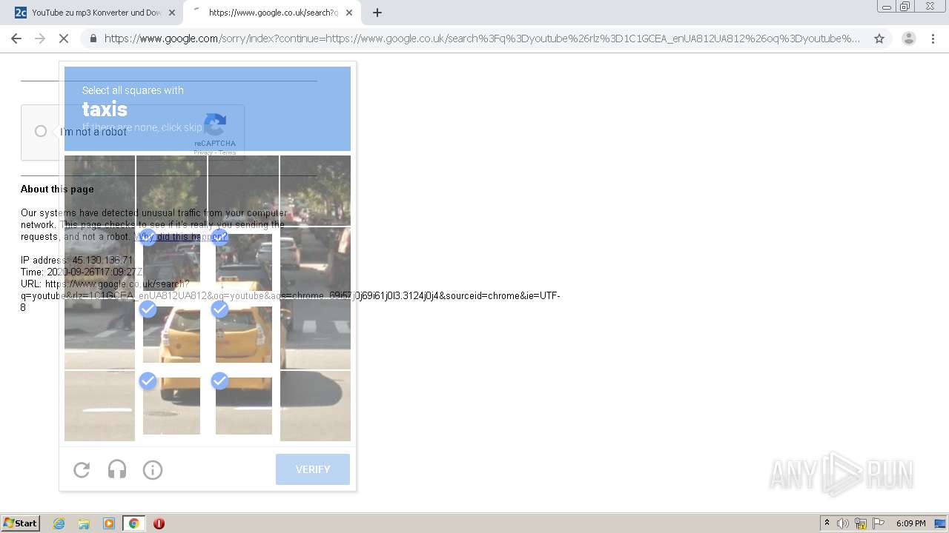Launch Internet Explorer from taskbar

pyautogui.click(x=59, y=523)
